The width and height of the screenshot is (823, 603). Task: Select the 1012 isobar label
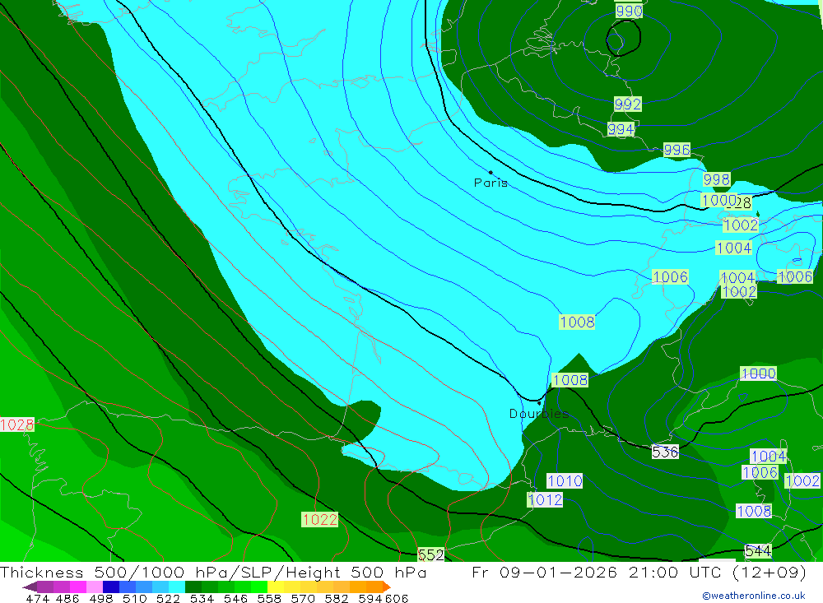[545, 499]
